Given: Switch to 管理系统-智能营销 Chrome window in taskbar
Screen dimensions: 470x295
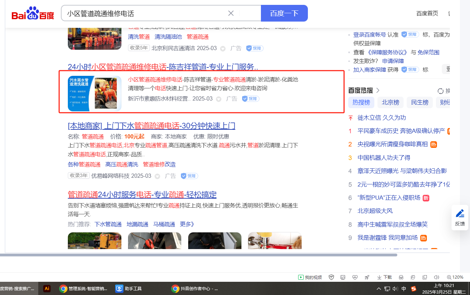Looking at the screenshot, I should (83, 288).
